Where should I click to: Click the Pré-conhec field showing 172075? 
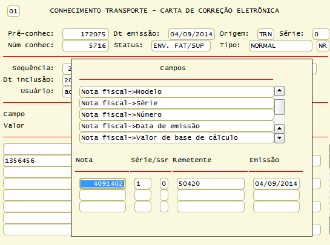tap(85, 34)
